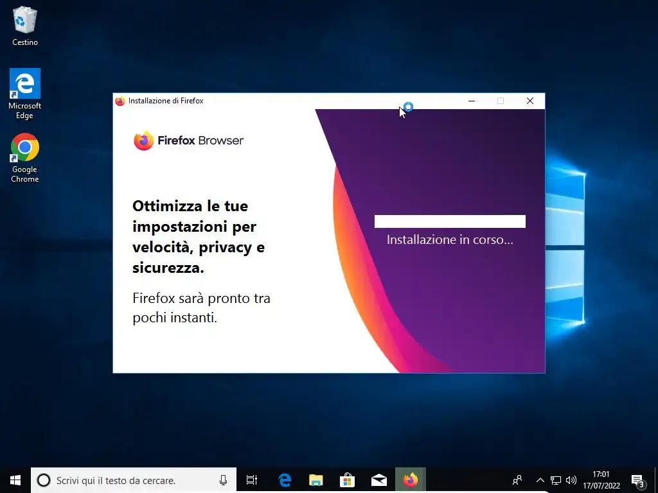
Task: Open File Explorer from the taskbar
Action: [316, 480]
